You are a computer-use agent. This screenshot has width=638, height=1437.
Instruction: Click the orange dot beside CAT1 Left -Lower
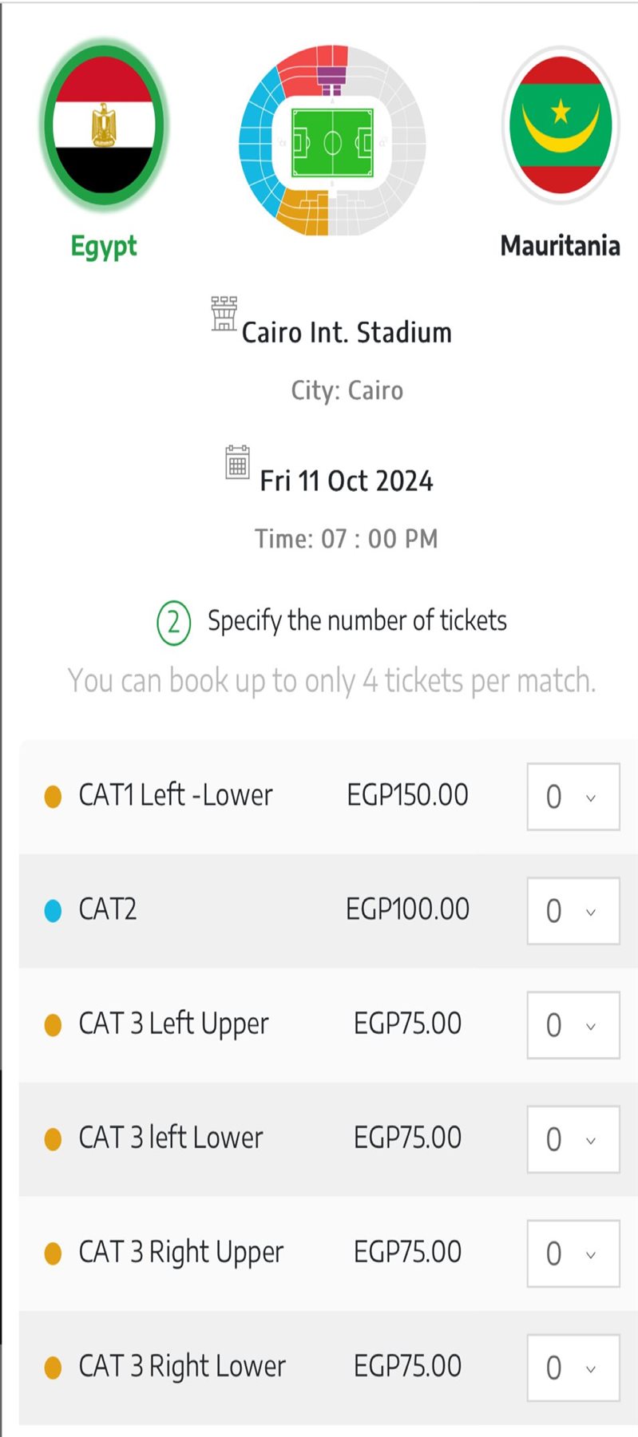click(x=53, y=797)
